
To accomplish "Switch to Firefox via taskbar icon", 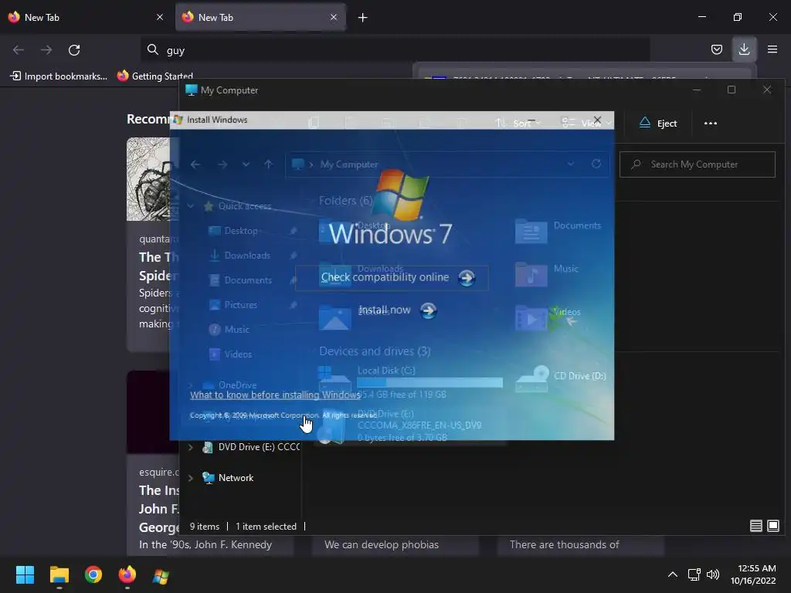I will coord(127,574).
